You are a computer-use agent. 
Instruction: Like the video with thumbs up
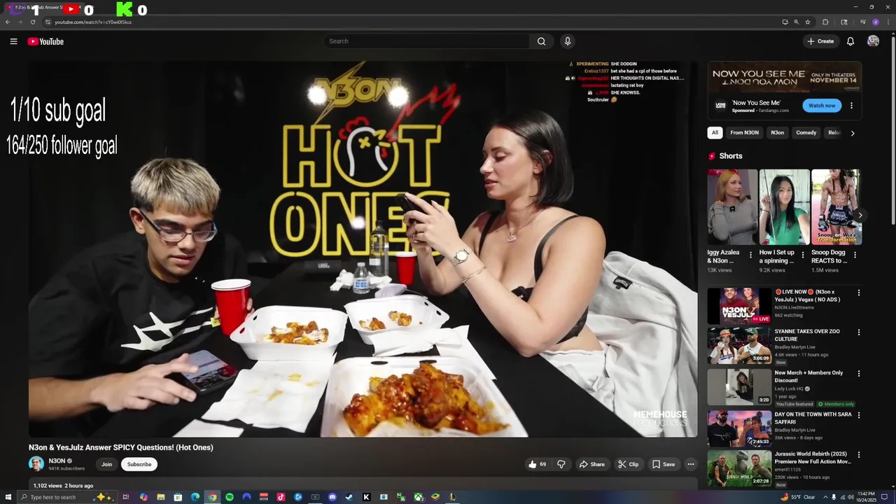pos(537,464)
